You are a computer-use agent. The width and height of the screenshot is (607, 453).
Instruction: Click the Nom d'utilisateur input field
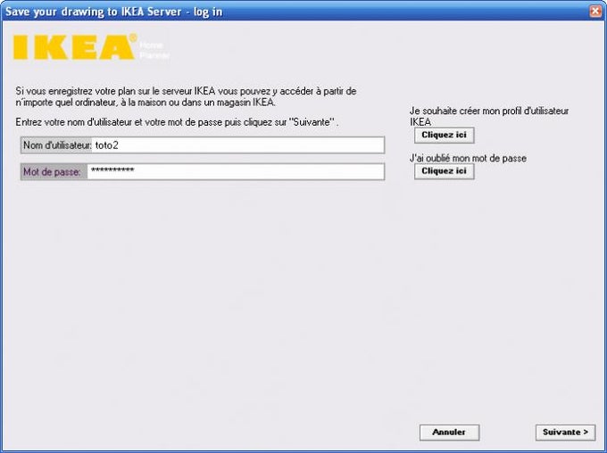(x=237, y=145)
